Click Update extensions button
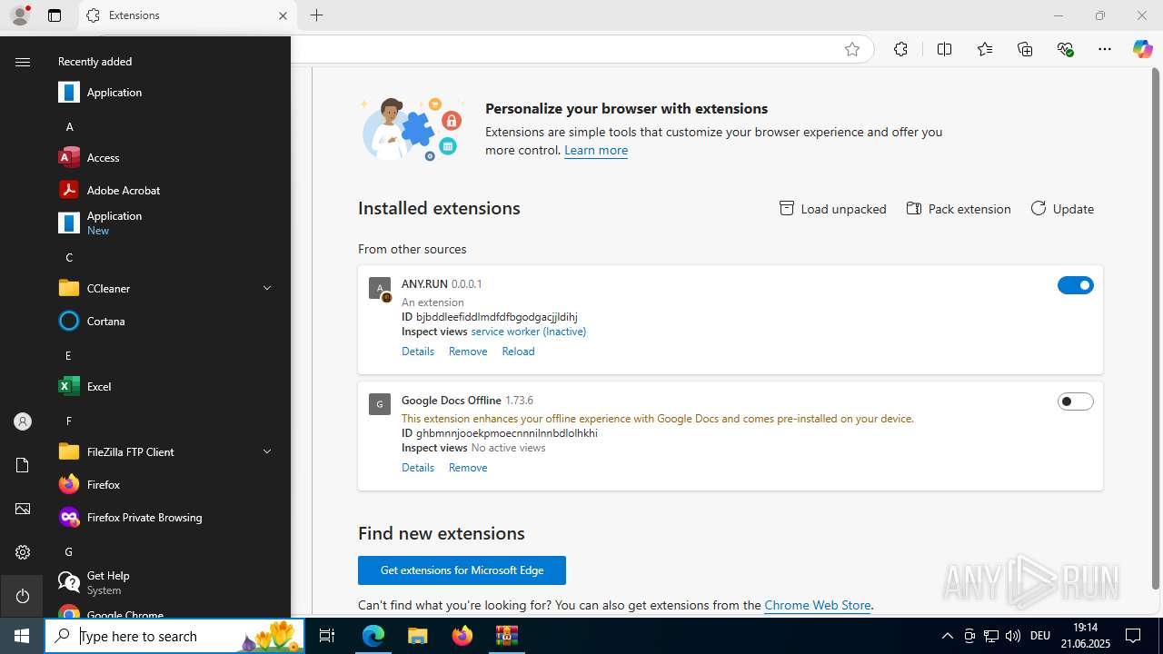The width and height of the screenshot is (1163, 654). coord(1062,209)
